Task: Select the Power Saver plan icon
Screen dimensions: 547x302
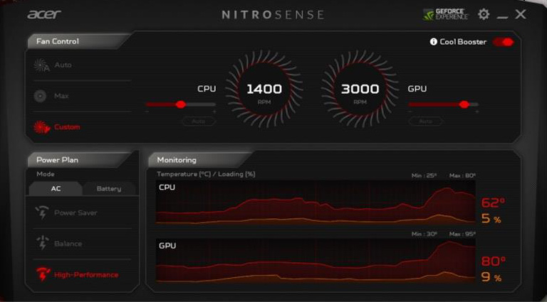Action: [x=42, y=212]
